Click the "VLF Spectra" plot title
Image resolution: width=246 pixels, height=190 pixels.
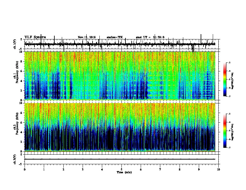35,37
